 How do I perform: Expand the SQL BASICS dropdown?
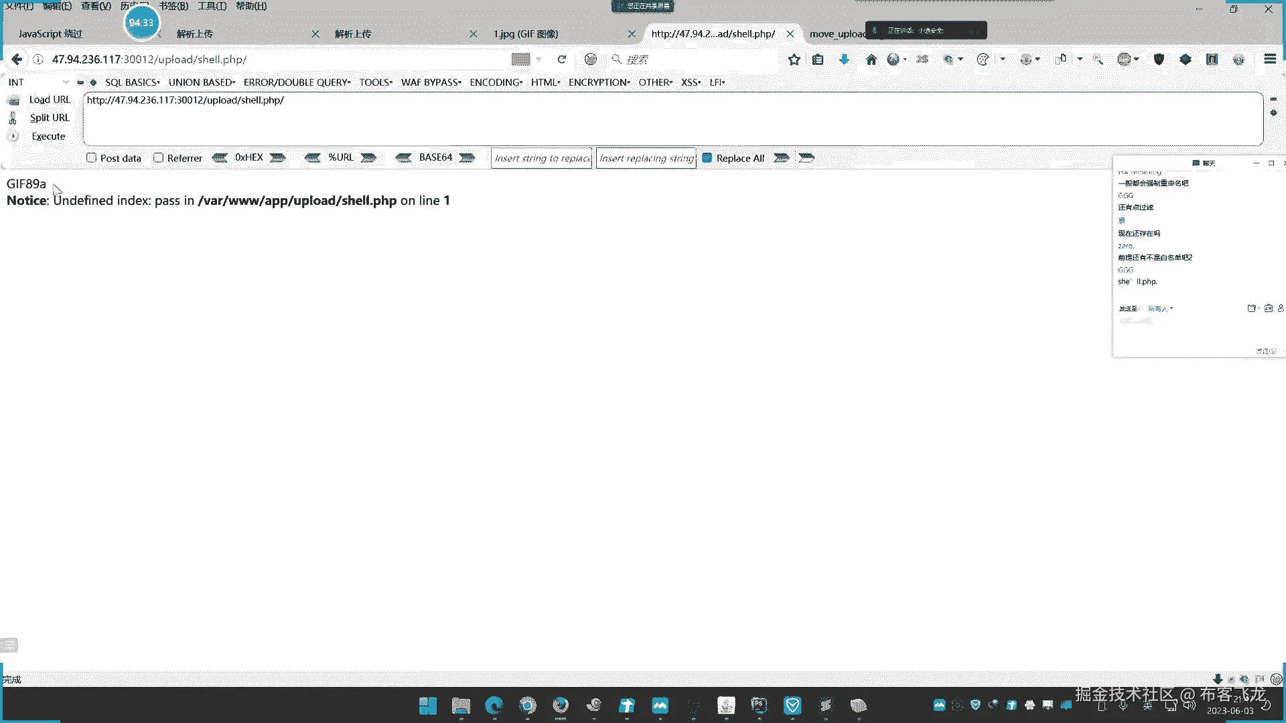pos(132,82)
